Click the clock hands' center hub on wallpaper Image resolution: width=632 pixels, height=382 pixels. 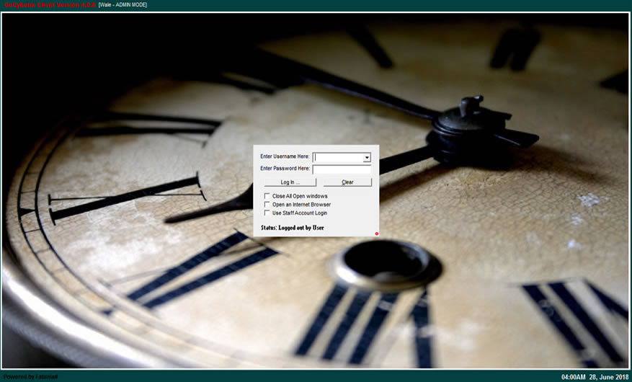click(x=466, y=128)
